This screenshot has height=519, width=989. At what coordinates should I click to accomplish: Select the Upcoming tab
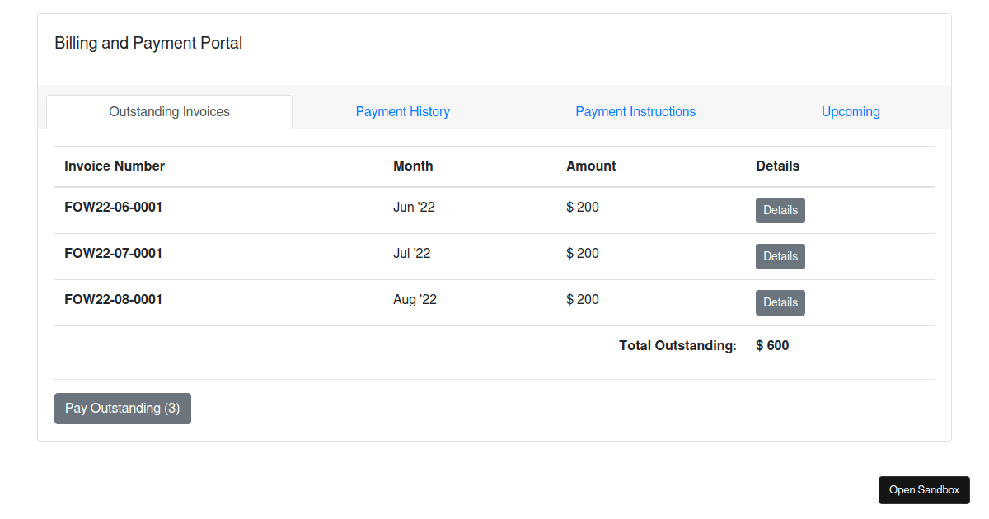click(x=851, y=111)
